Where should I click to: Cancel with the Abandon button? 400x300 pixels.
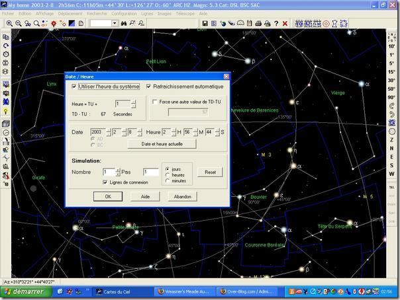click(182, 196)
